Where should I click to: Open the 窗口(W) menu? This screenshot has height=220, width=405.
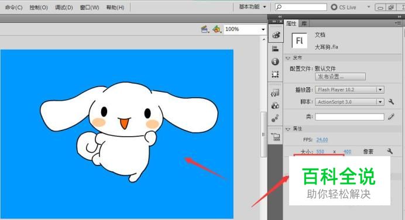pos(90,8)
